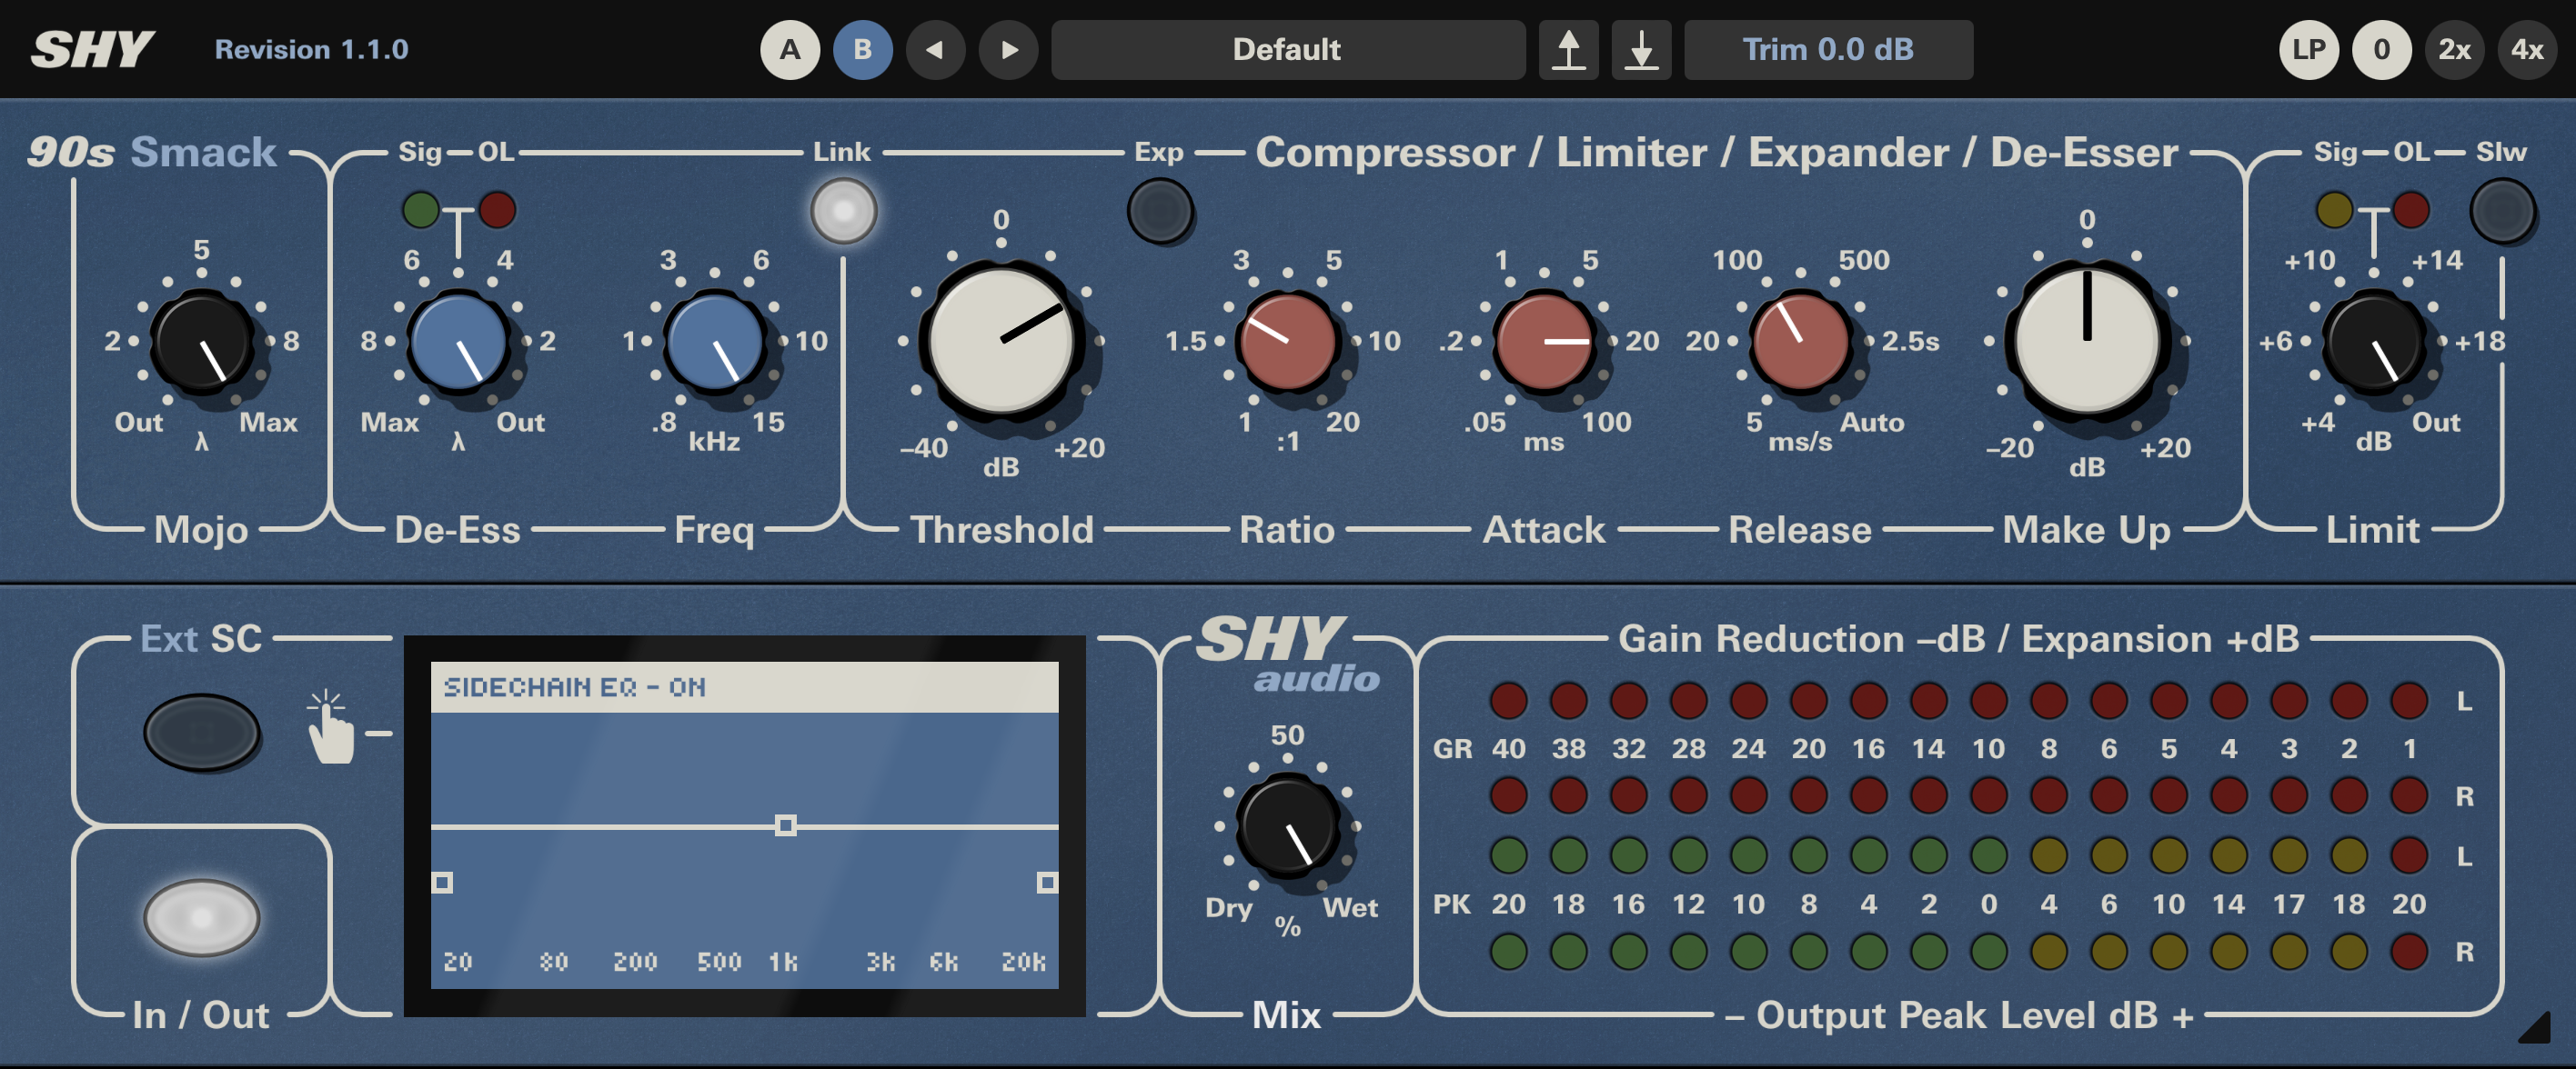Go to next preset arrow
The height and width of the screenshot is (1069, 2576).
tap(1008, 49)
